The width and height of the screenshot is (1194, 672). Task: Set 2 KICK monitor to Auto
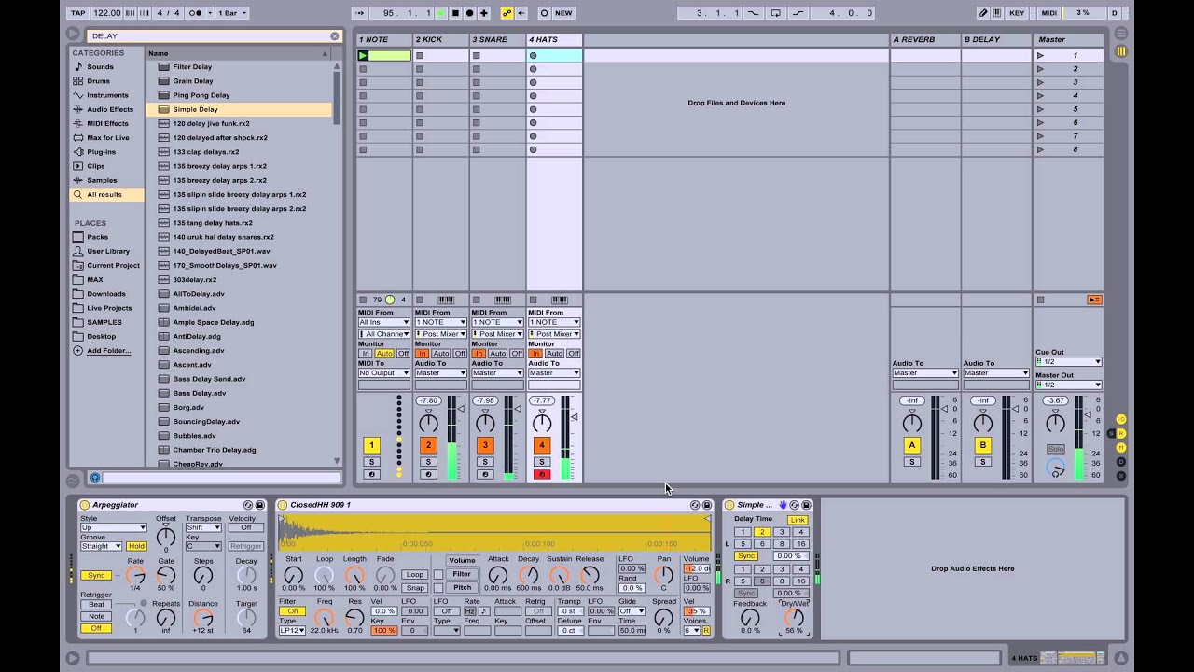[x=441, y=354]
